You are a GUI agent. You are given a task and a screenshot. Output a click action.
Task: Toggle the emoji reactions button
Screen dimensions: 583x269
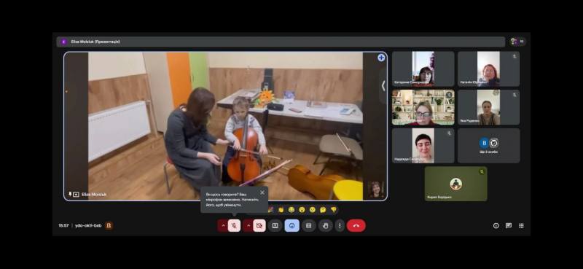tap(292, 225)
